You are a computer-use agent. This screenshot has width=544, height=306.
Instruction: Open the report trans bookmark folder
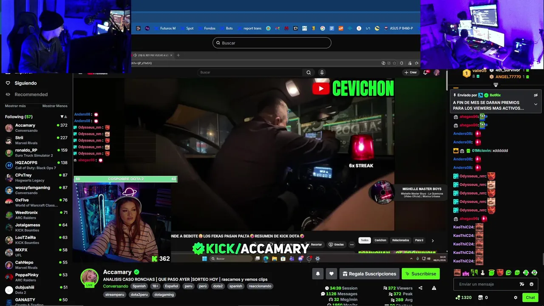tap(249, 28)
